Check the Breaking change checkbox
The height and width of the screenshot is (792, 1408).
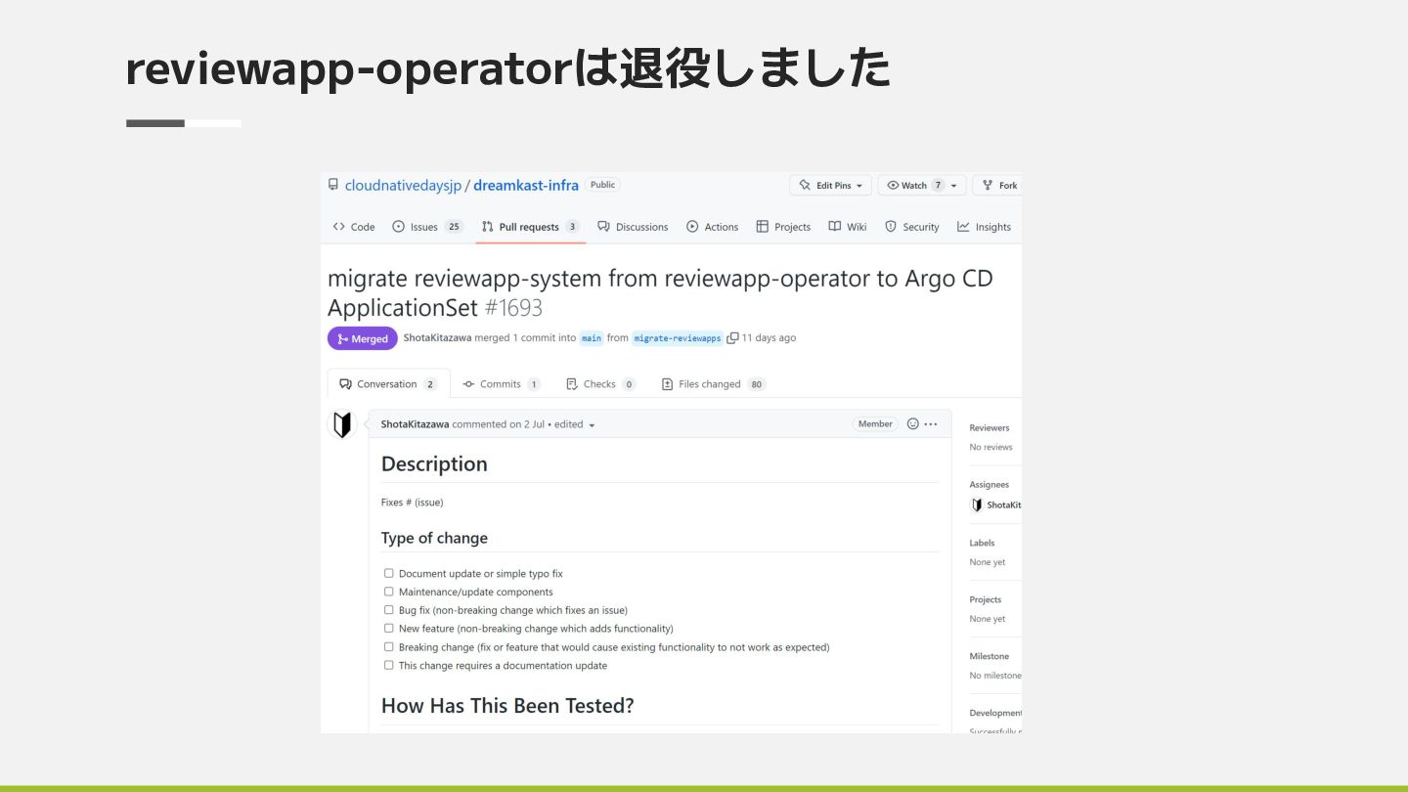pyautogui.click(x=389, y=647)
